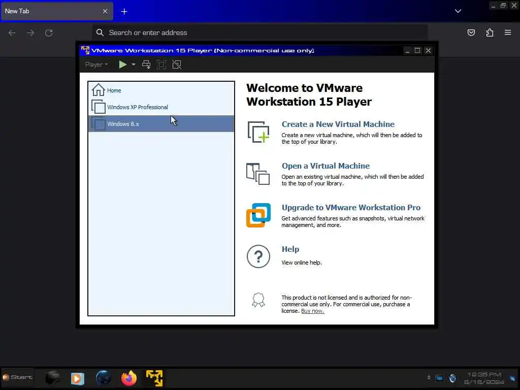520x390 pixels.
Task: Click Upgrade to VMware Workstation Pro link
Action: coord(351,208)
